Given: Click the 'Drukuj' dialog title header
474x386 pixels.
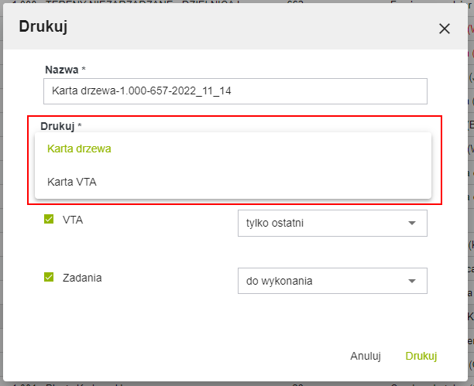Looking at the screenshot, I should 43,27.
